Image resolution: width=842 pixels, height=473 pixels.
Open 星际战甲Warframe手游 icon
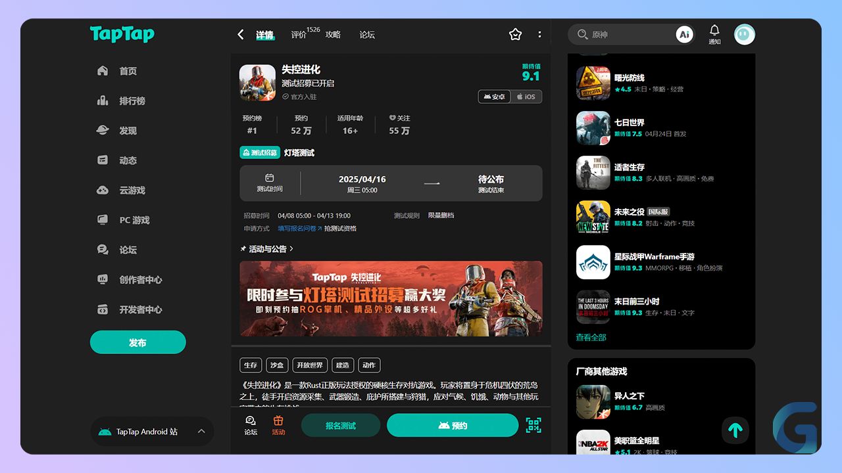[x=593, y=262]
